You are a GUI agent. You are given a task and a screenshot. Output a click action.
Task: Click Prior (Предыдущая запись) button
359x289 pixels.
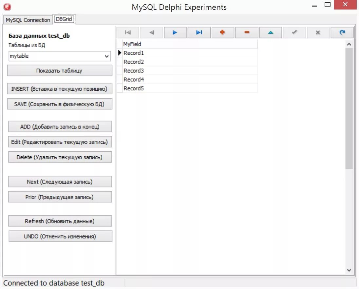coord(60,197)
